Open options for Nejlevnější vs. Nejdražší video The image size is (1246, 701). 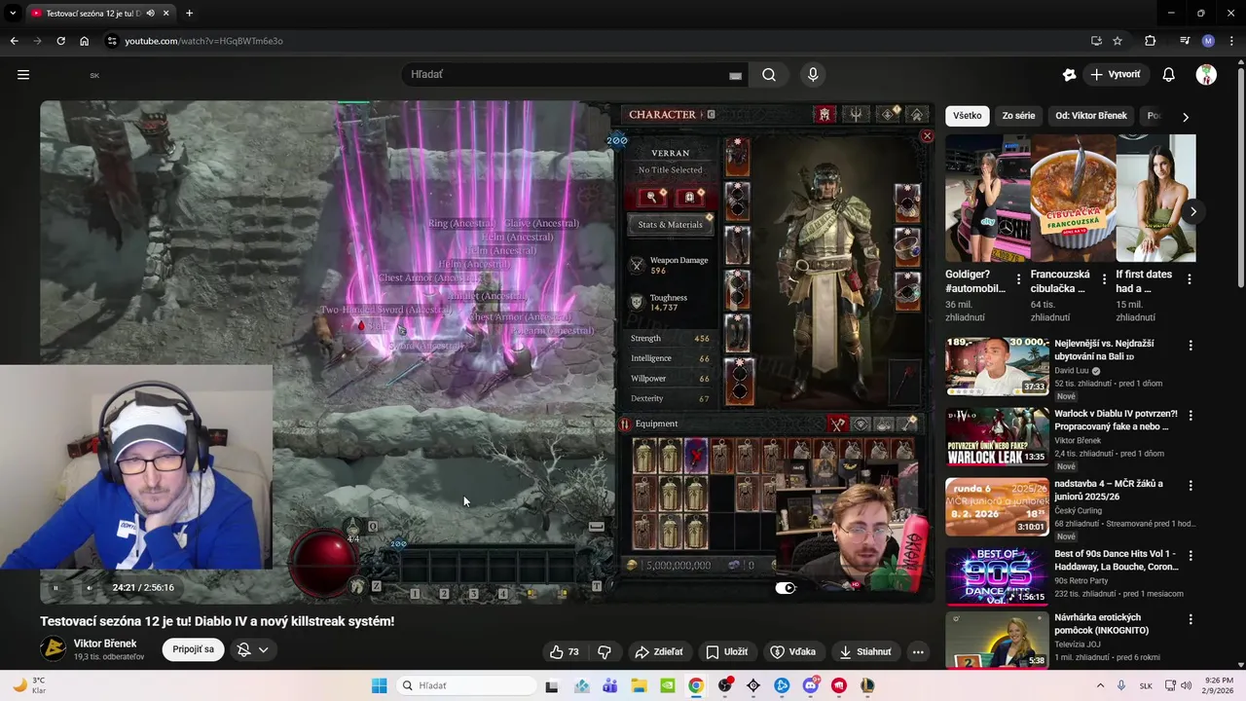pos(1190,346)
